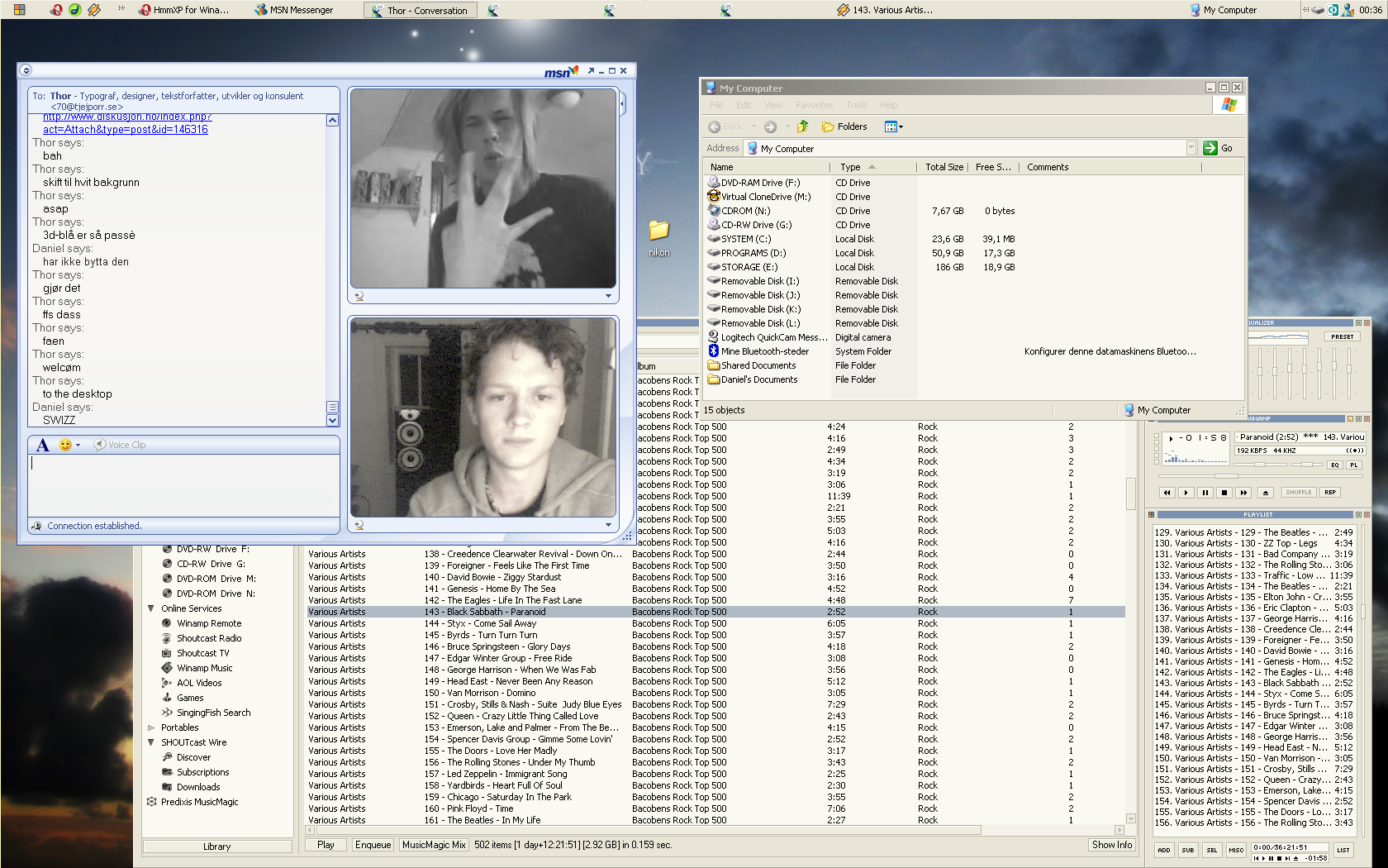
Task: Click the Winamp eject/open file button
Action: (x=1265, y=493)
